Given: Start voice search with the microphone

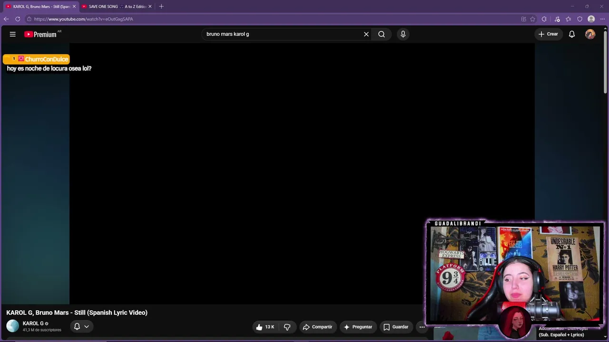Looking at the screenshot, I should pos(403,34).
